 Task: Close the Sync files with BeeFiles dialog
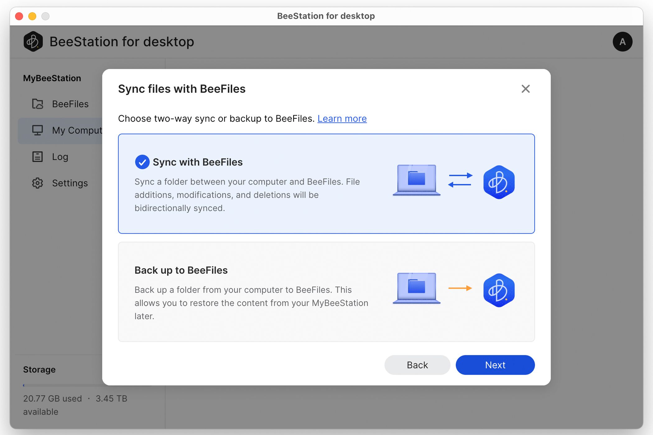click(x=526, y=89)
